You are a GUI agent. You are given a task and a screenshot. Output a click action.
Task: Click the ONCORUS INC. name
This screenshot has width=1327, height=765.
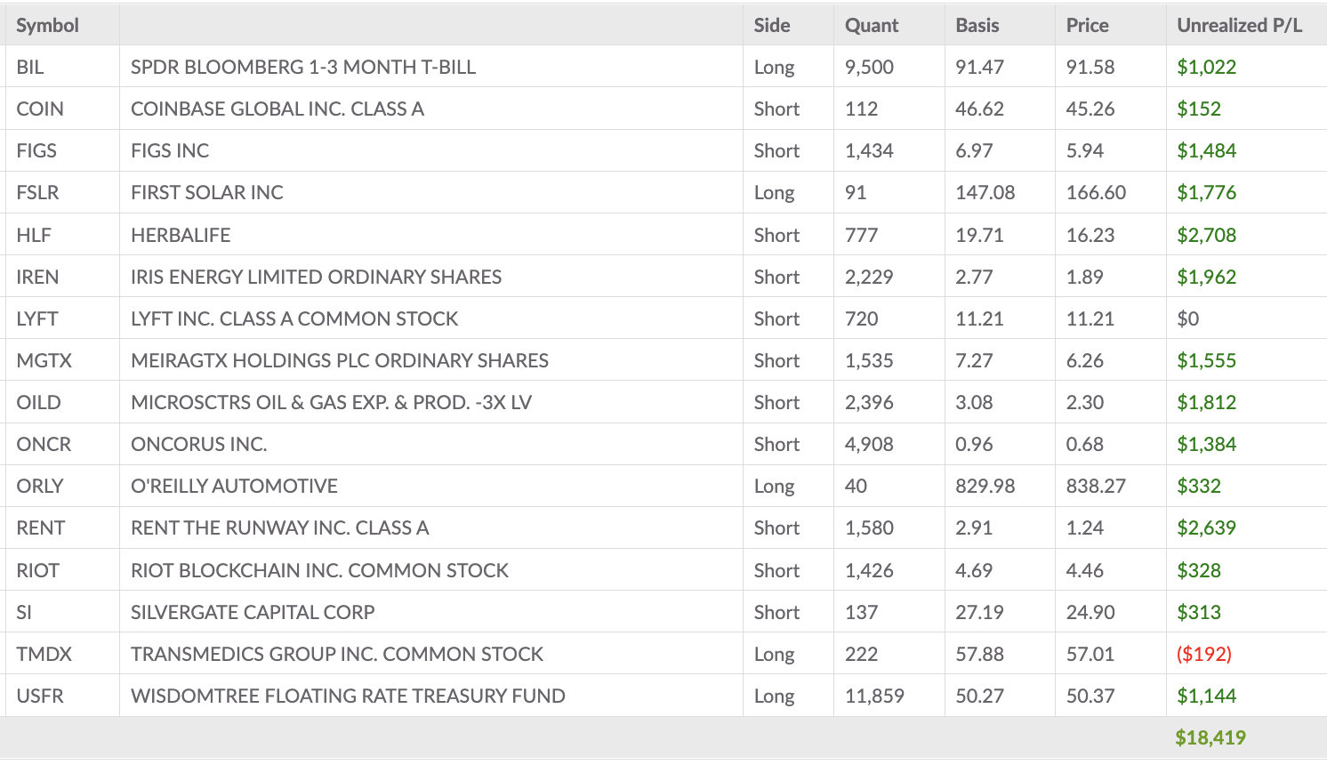199,444
